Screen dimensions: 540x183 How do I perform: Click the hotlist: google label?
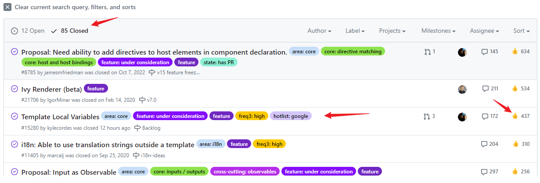291,116
